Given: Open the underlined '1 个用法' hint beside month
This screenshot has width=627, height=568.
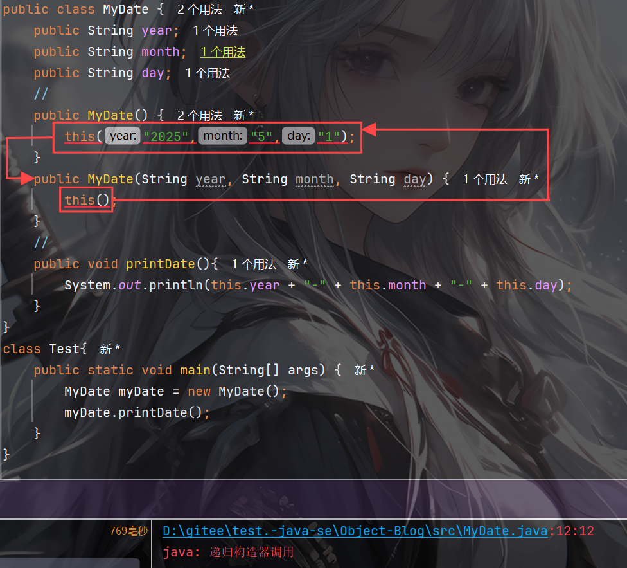Looking at the screenshot, I should (x=223, y=51).
